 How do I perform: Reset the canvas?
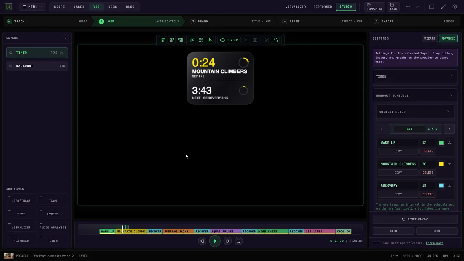tap(415, 219)
